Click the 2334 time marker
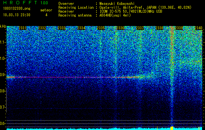 81,28
